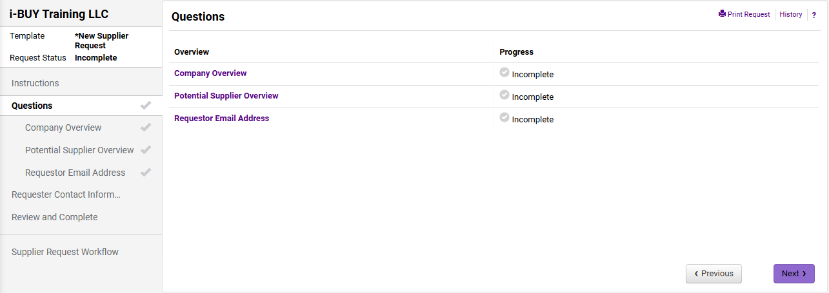Screen dimensions: 829x293
Task: Click sidebar checkmark next to Potential Supplier Overview
Action: (146, 150)
